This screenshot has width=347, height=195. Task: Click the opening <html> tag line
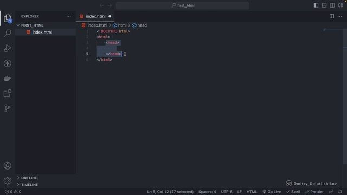point(103,37)
